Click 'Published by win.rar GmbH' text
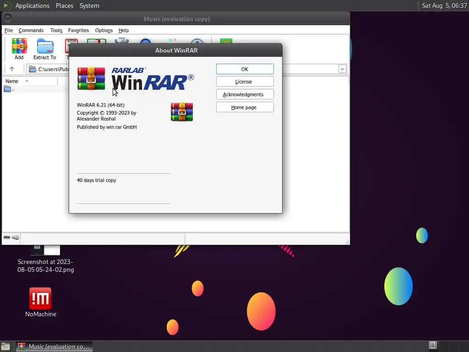 107,127
